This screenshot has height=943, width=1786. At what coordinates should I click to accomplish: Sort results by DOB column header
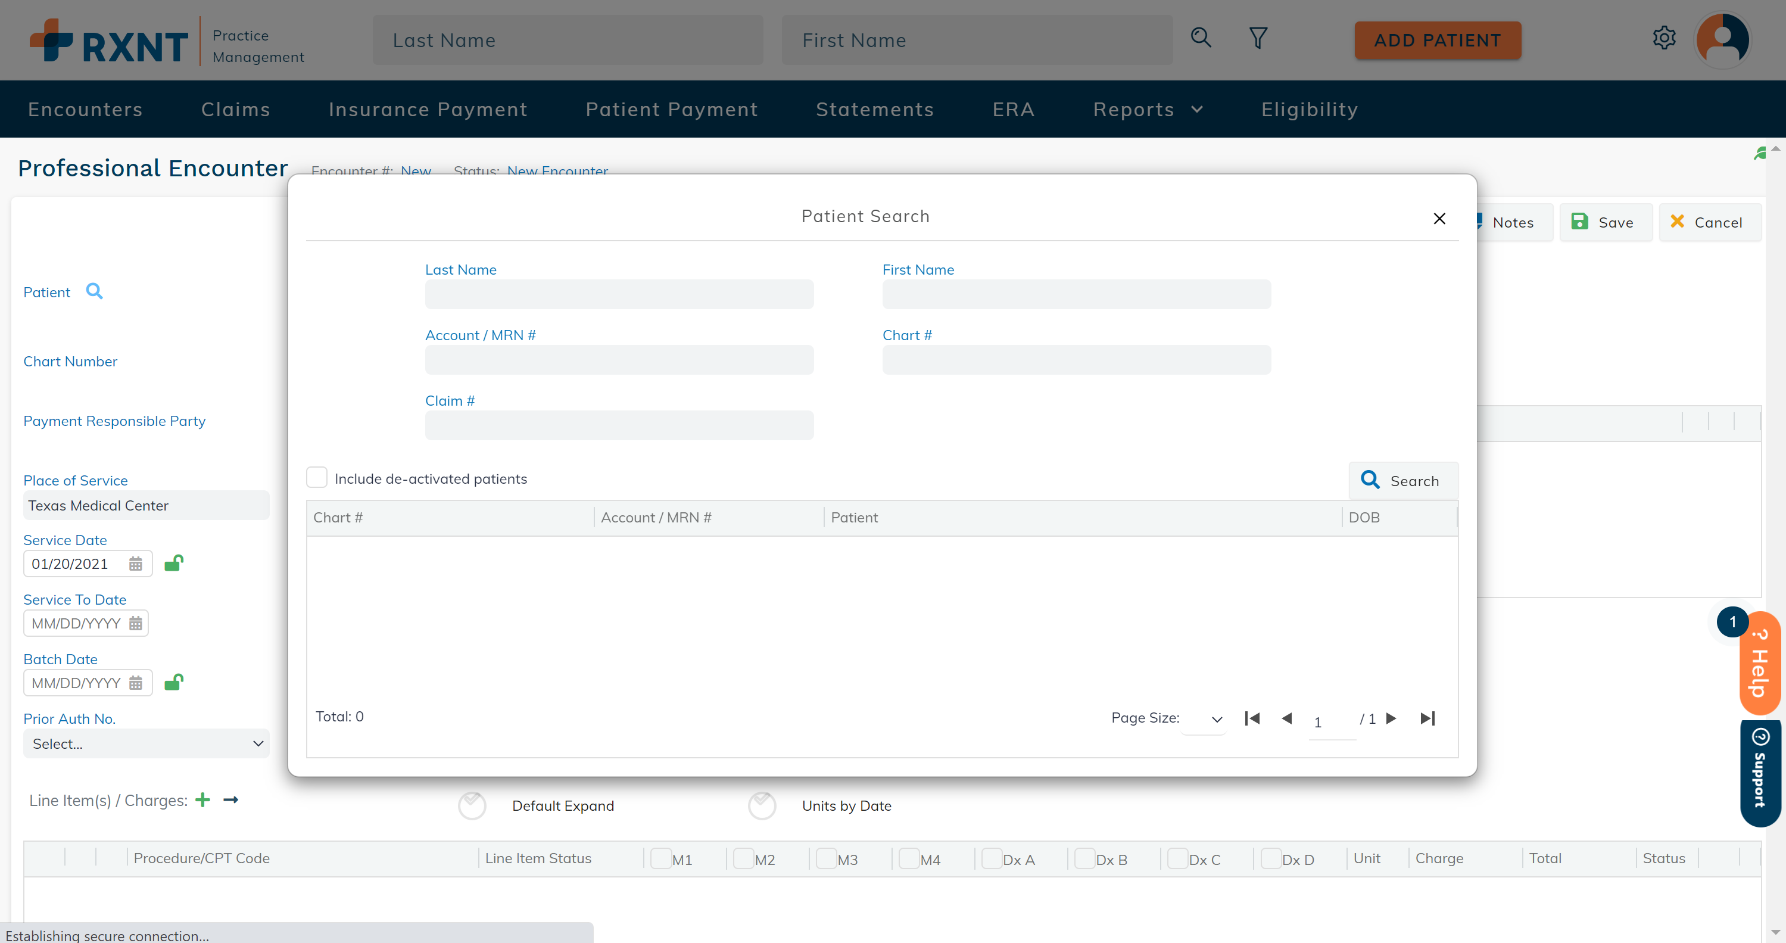[x=1399, y=517]
